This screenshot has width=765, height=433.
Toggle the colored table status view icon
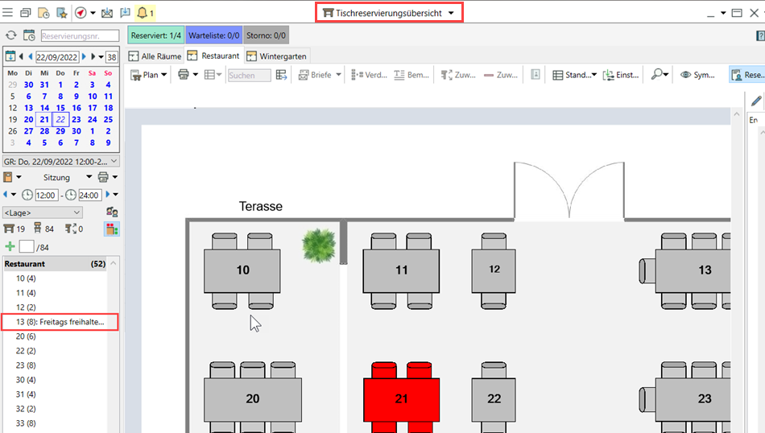(x=112, y=229)
